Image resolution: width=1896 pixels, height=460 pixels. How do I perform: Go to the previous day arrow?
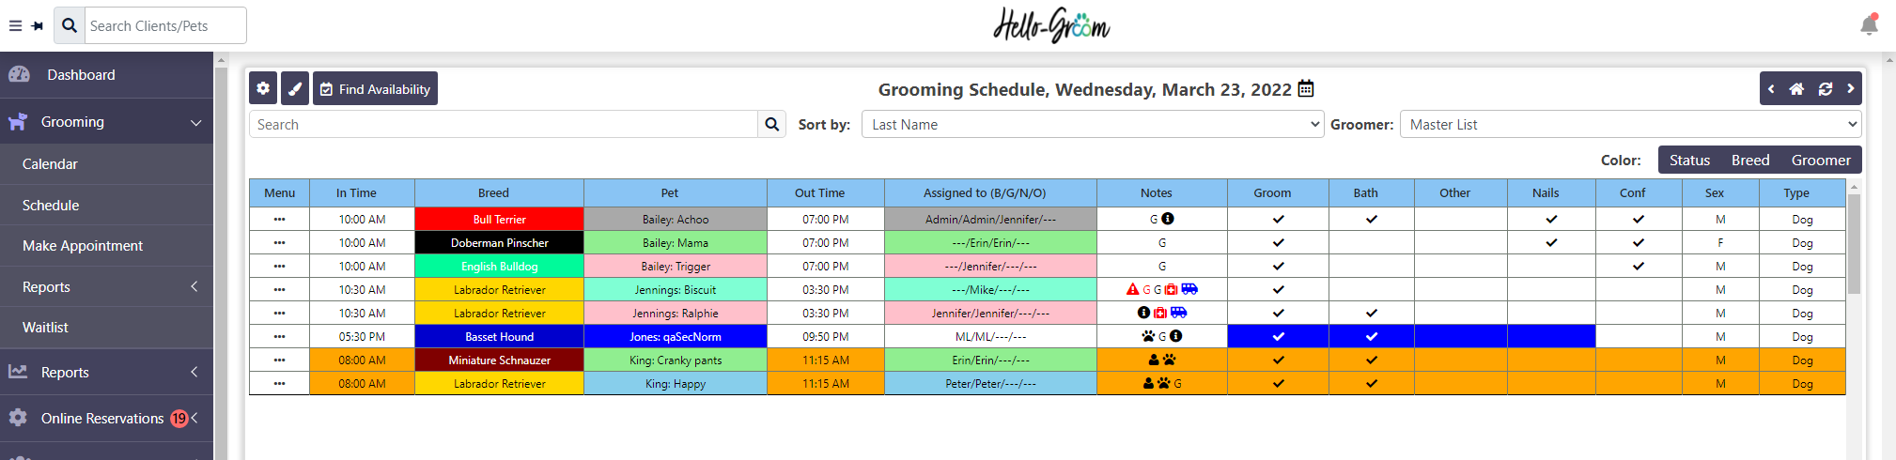(x=1772, y=89)
